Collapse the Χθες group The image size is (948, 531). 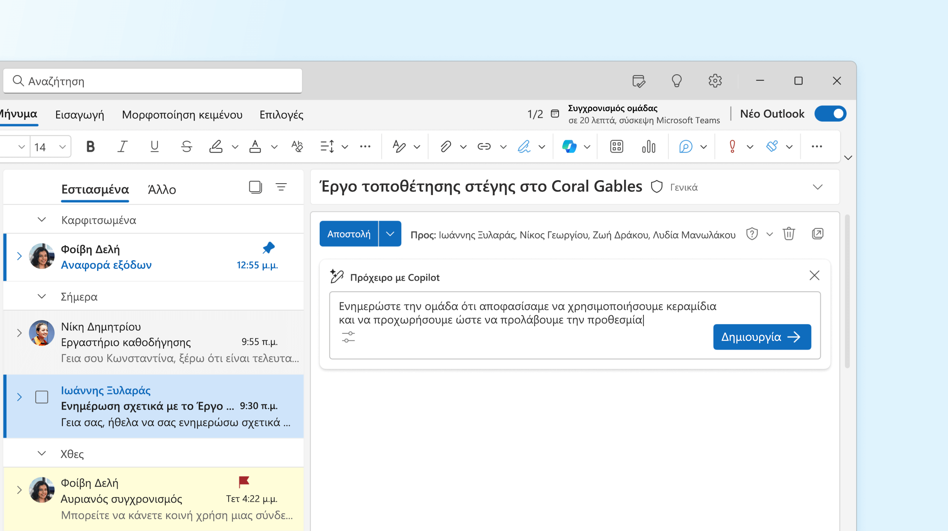pos(42,453)
